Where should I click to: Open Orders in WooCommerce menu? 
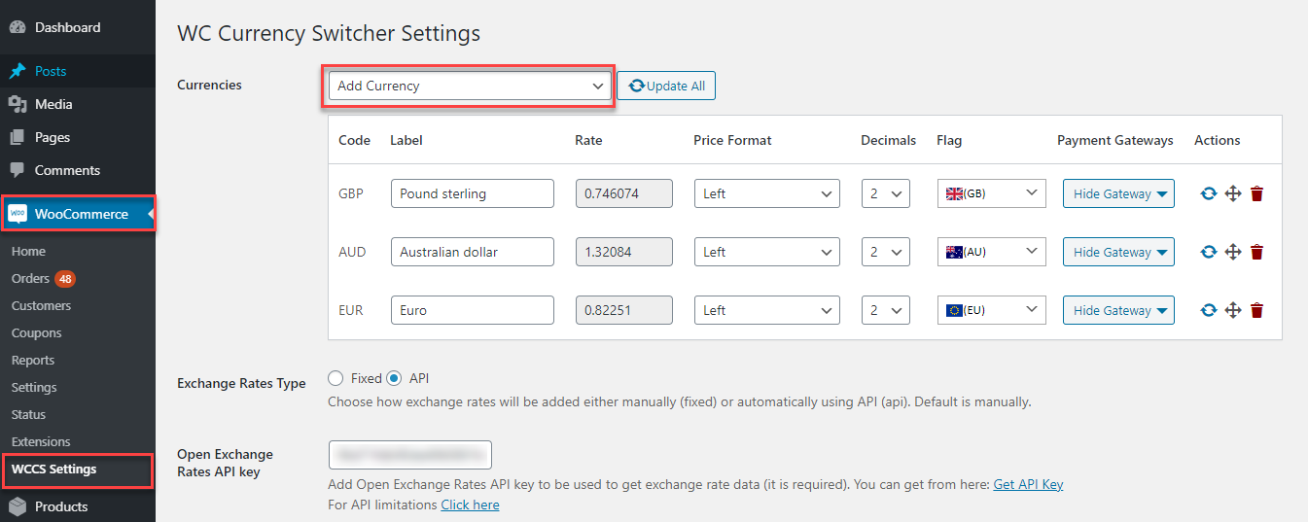[30, 278]
